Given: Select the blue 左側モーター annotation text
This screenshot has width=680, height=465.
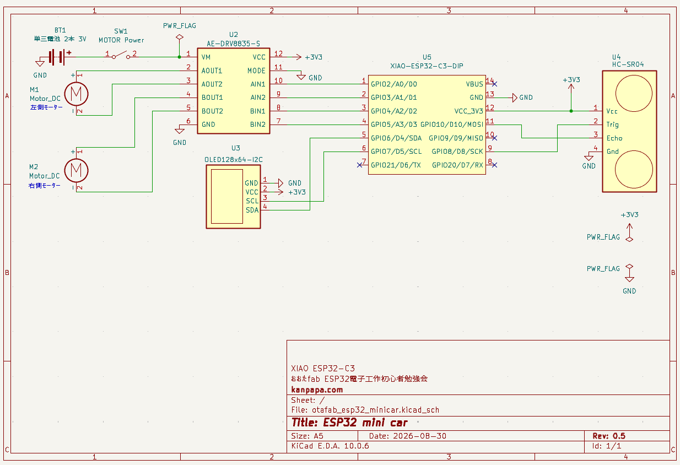Looking at the screenshot, I should 46,107.
